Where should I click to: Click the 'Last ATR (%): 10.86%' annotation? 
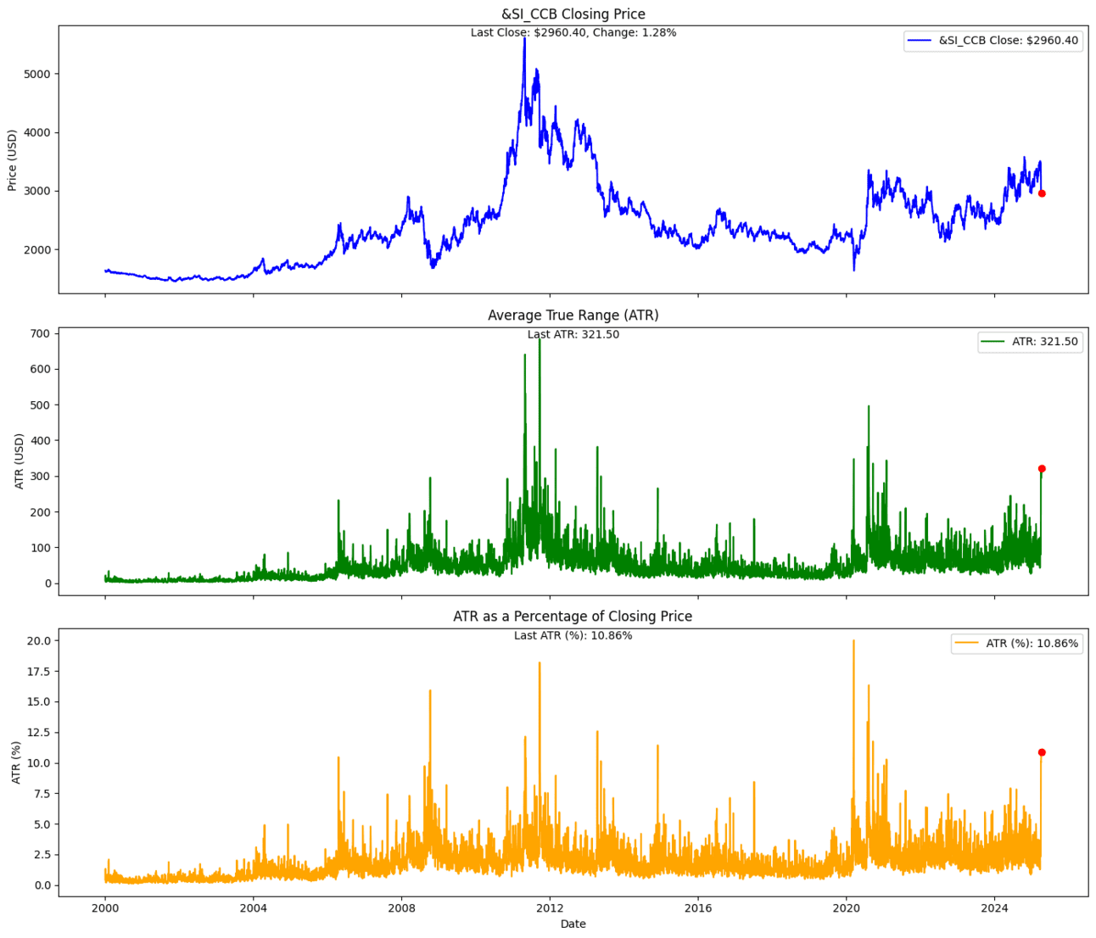coord(573,636)
